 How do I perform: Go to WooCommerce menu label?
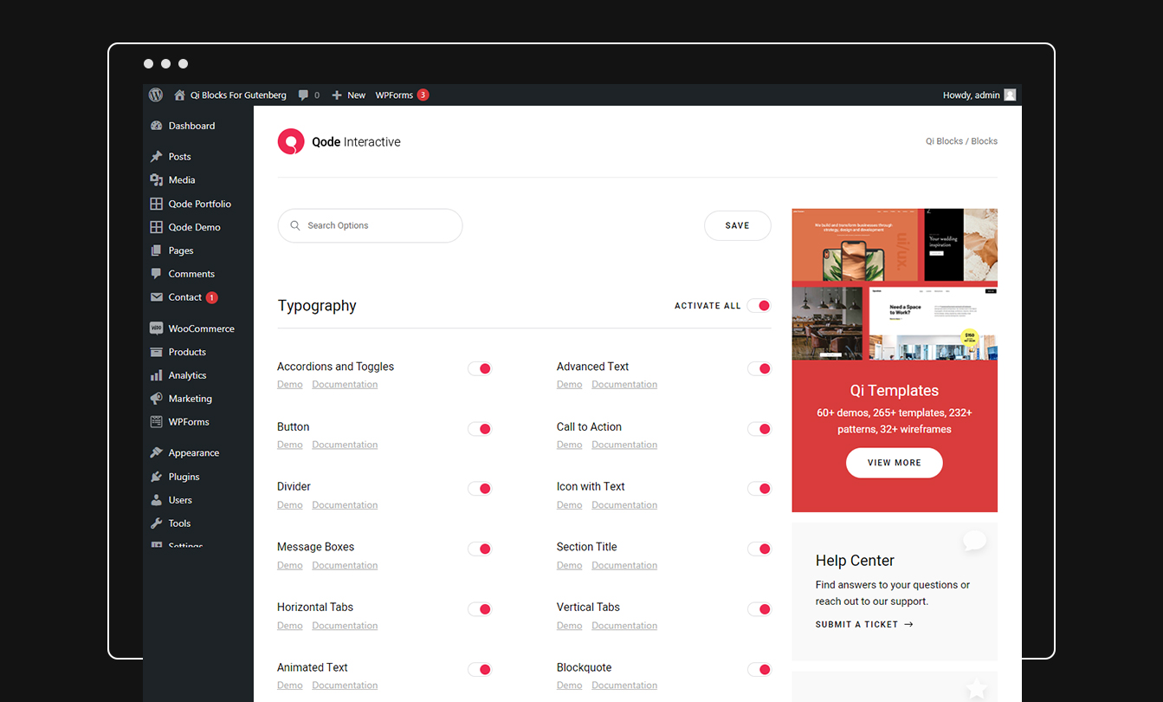click(x=202, y=328)
